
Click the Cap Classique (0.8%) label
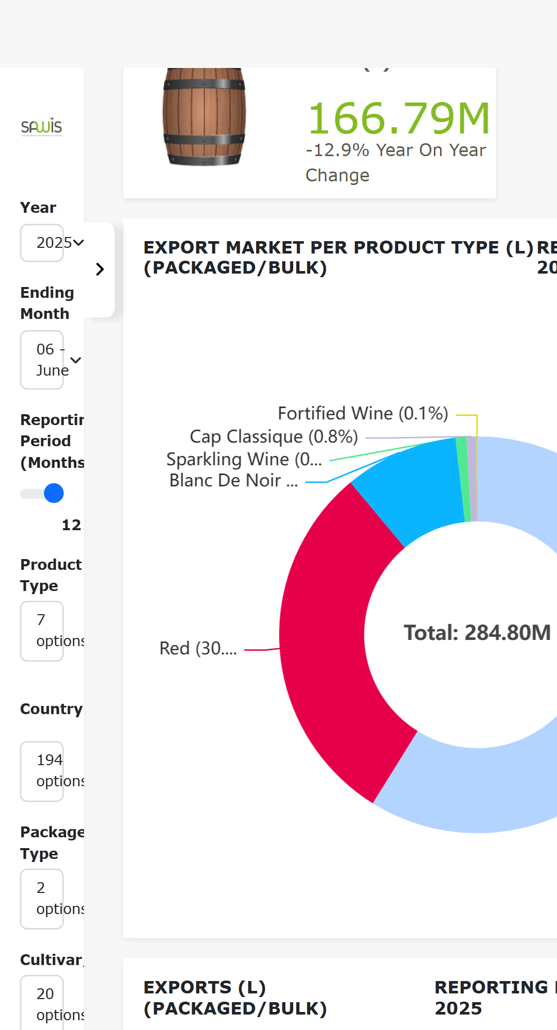tap(274, 436)
